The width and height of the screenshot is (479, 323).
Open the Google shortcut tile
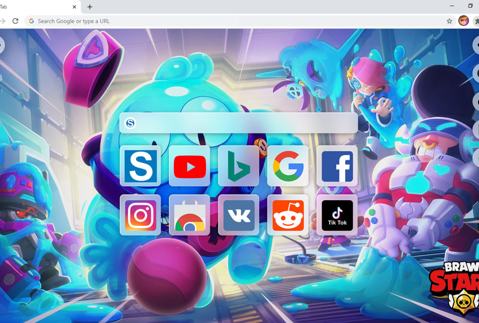click(288, 166)
